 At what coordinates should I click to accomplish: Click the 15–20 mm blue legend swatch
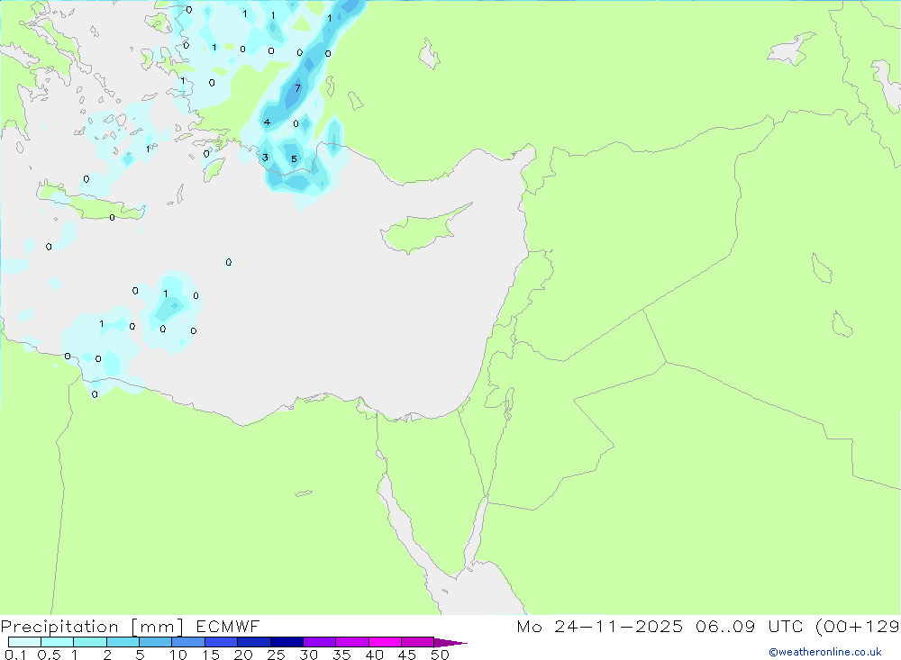click(221, 642)
